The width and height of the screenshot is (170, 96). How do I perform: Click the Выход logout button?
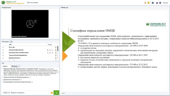click(165, 3)
